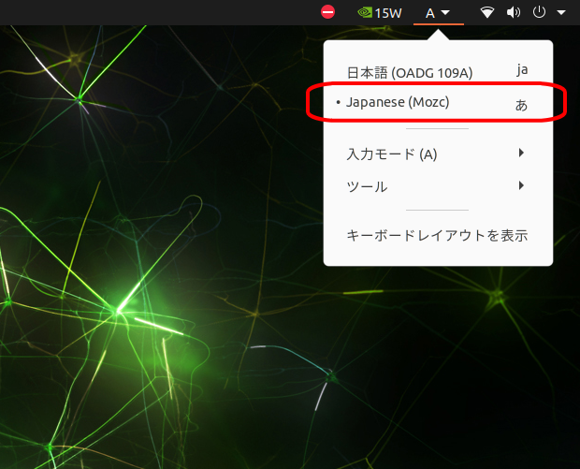This screenshot has width=580, height=469.
Task: Click the power icon in top bar
Action: point(539,13)
